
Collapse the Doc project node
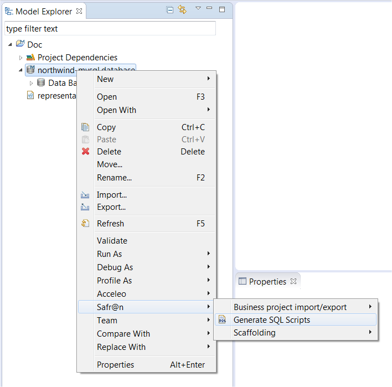pos(10,45)
